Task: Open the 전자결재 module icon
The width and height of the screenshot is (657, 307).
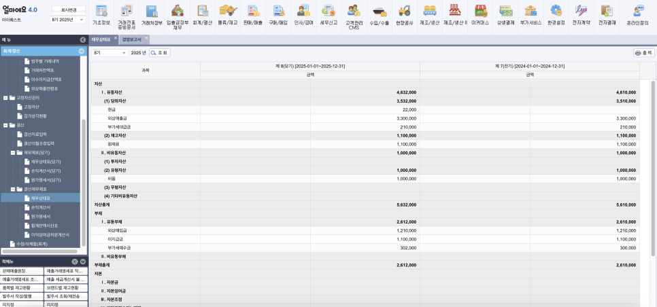Action: point(607,12)
